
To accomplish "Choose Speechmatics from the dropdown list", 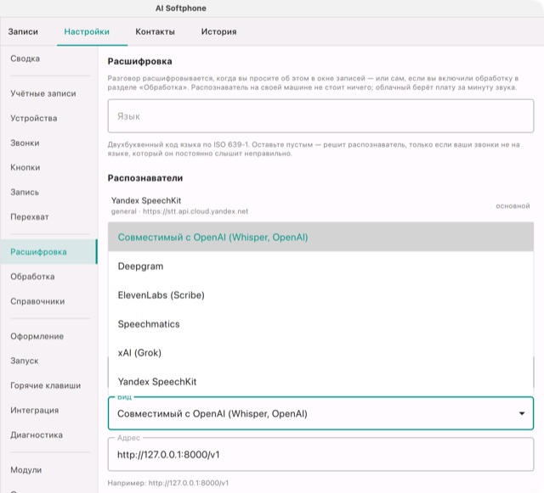I will pos(320,324).
